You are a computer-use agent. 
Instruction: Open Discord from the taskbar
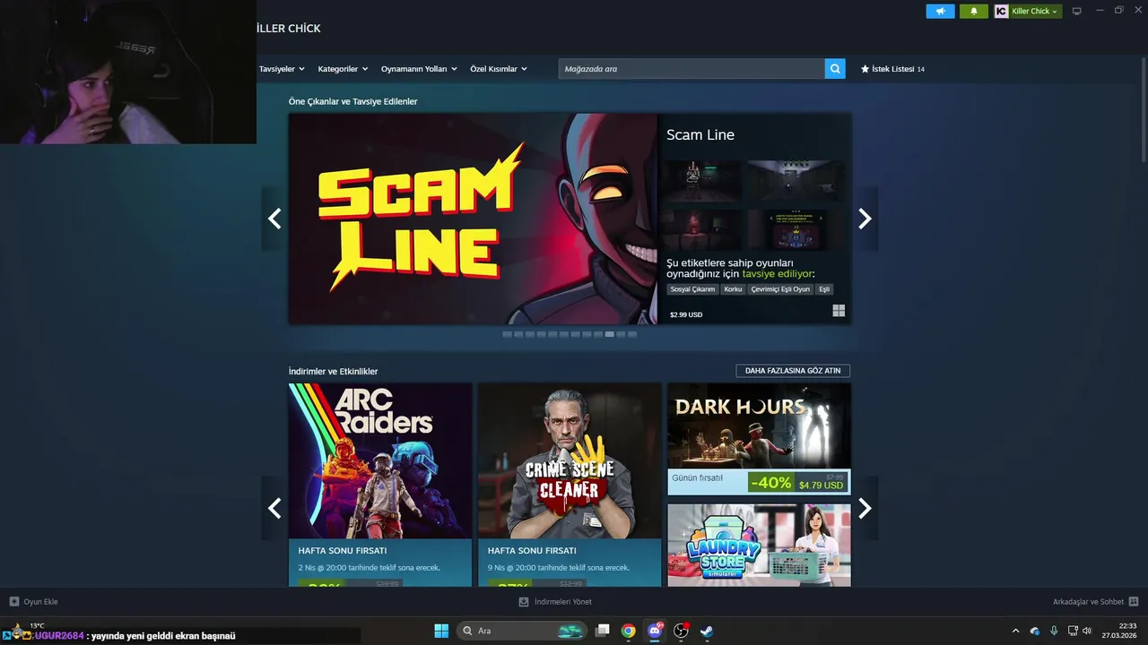pyautogui.click(x=655, y=631)
